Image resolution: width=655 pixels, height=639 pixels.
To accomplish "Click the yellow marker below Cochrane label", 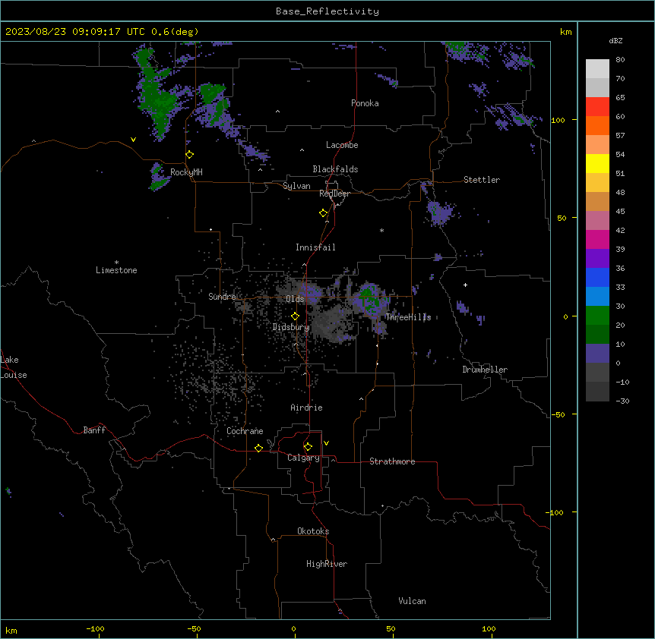I will pyautogui.click(x=258, y=448).
